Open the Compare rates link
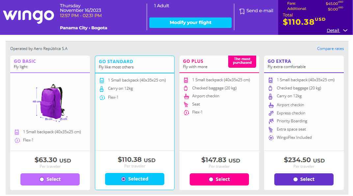 [x=330, y=49]
